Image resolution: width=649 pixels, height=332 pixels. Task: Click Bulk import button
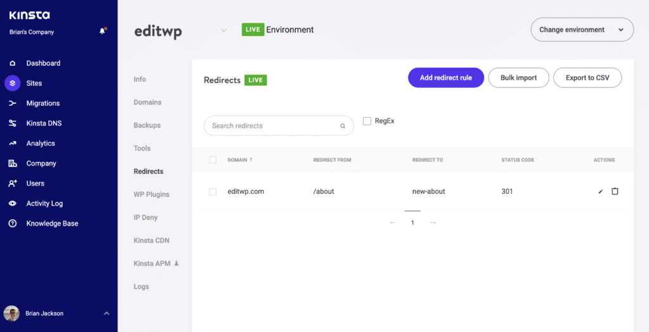coord(518,78)
